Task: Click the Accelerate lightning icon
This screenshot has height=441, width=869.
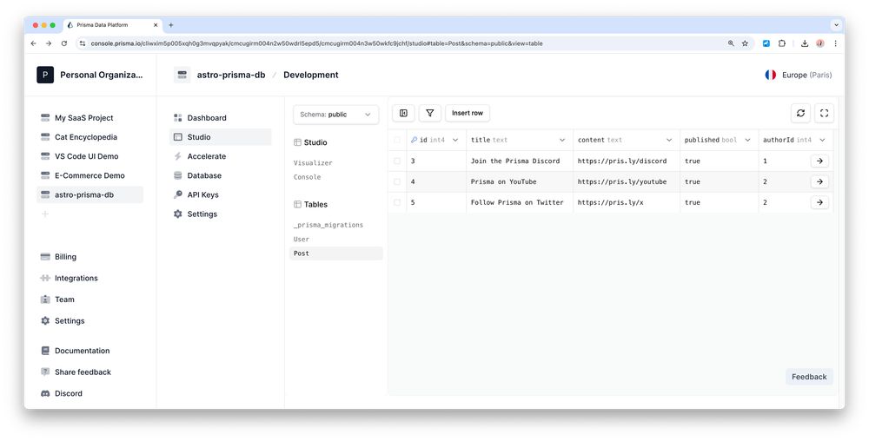Action: [x=178, y=156]
